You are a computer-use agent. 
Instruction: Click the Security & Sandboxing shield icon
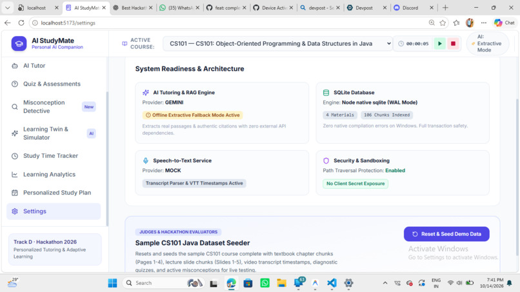coord(326,161)
